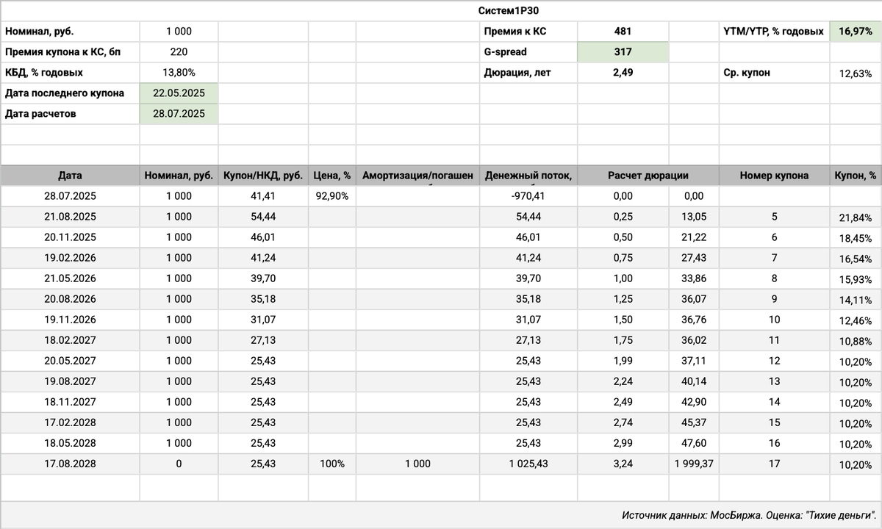Select the coupon premium value 220

tap(179, 52)
